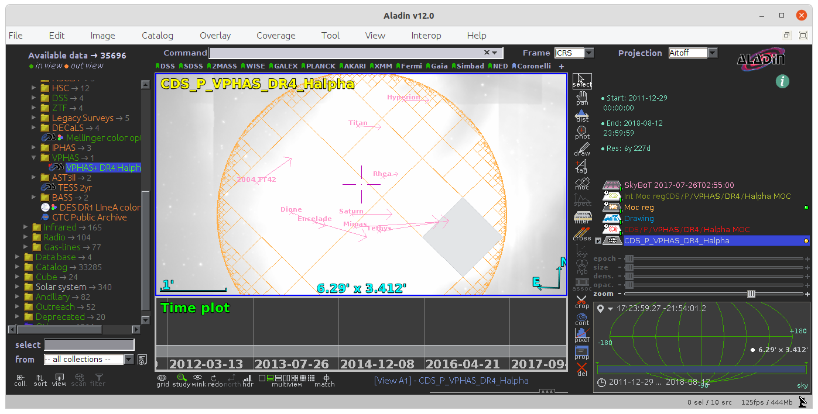
Task: Click the view button under the data tree
Action: [59, 380]
